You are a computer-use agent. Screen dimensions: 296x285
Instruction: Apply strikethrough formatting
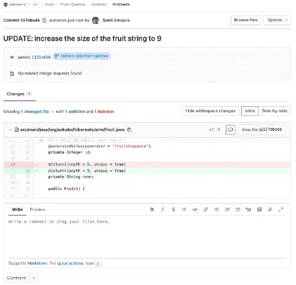coord(173,210)
